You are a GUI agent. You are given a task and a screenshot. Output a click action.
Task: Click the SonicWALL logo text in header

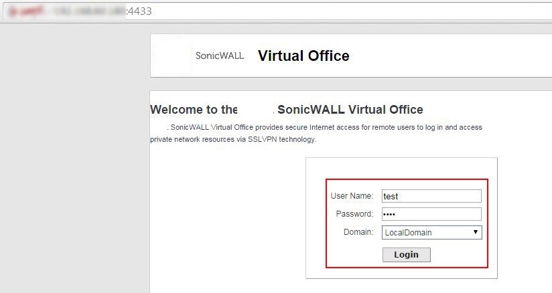[220, 56]
